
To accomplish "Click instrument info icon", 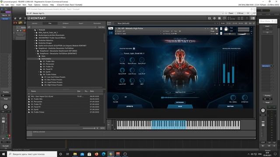I will [216, 28].
